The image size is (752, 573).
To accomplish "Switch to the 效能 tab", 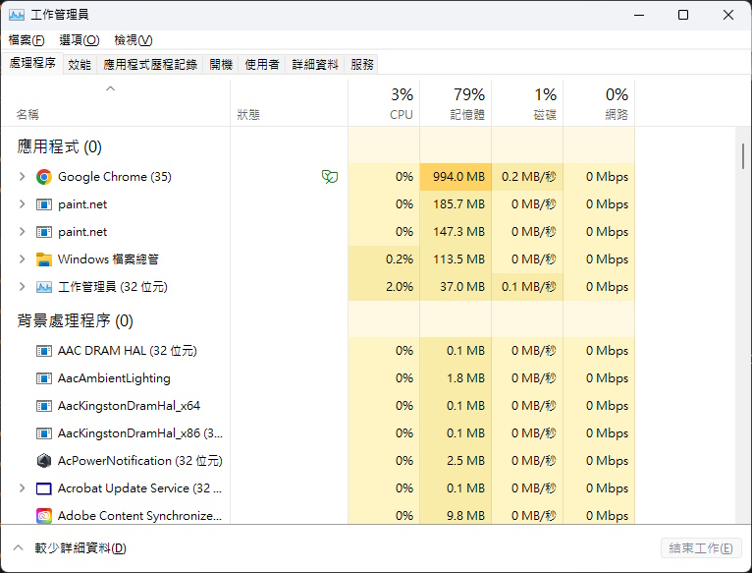I will [80, 64].
